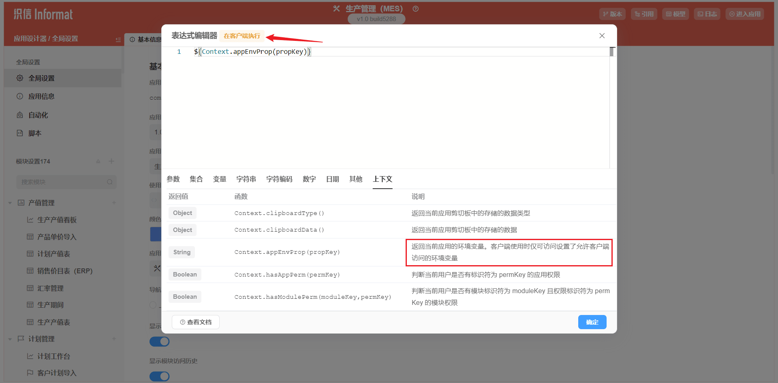
Task: Collapse the 产值管理 tree group
Action: pyautogui.click(x=10, y=203)
